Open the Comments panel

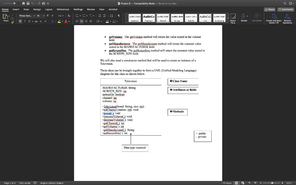click(285, 9)
